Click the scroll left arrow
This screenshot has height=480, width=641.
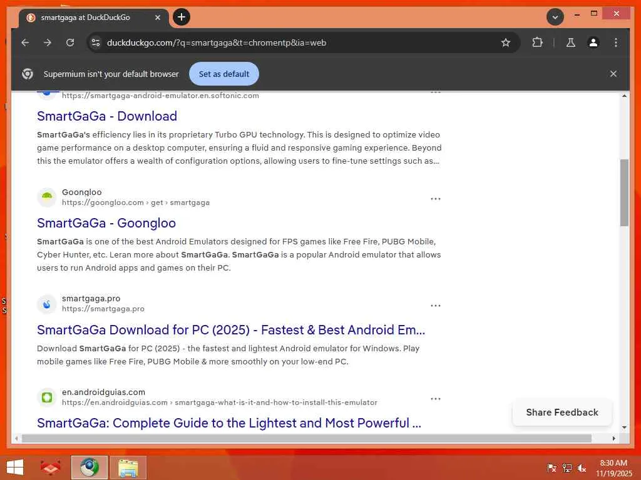tap(16, 438)
